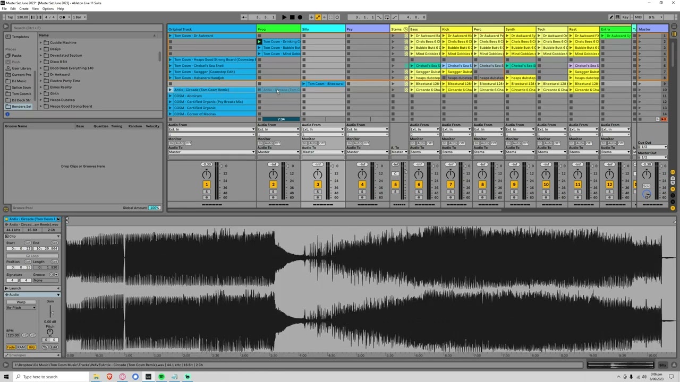Start playback with the transport Play button
The image size is (680, 382).
click(x=284, y=17)
